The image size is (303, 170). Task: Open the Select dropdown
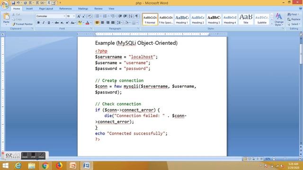[x=294, y=24]
